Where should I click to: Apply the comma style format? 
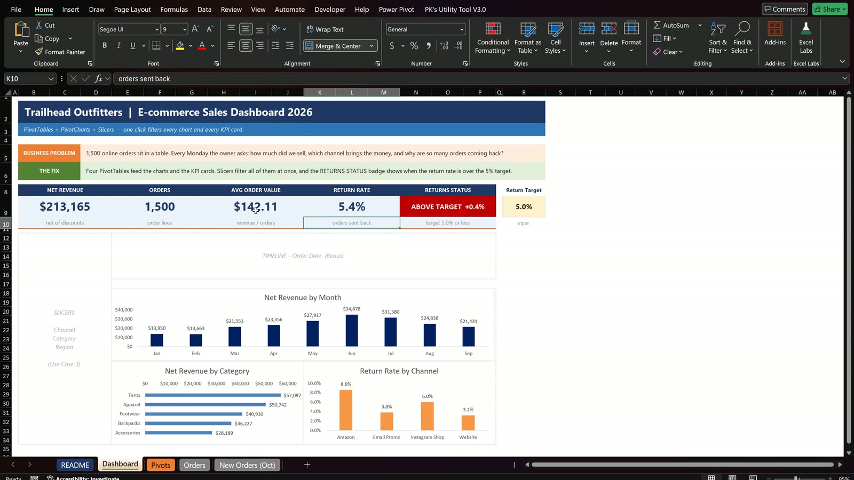[428, 46]
